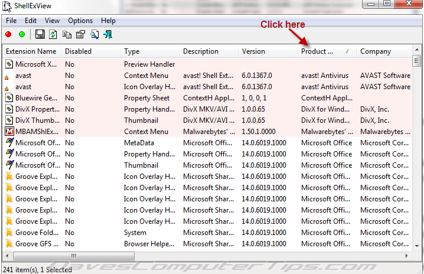Open the Options menu
The image size is (424, 274).
tap(80, 21)
